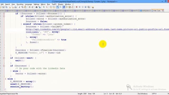Open the Window menu
The height and width of the screenshot is (95, 169).
(68, 4)
